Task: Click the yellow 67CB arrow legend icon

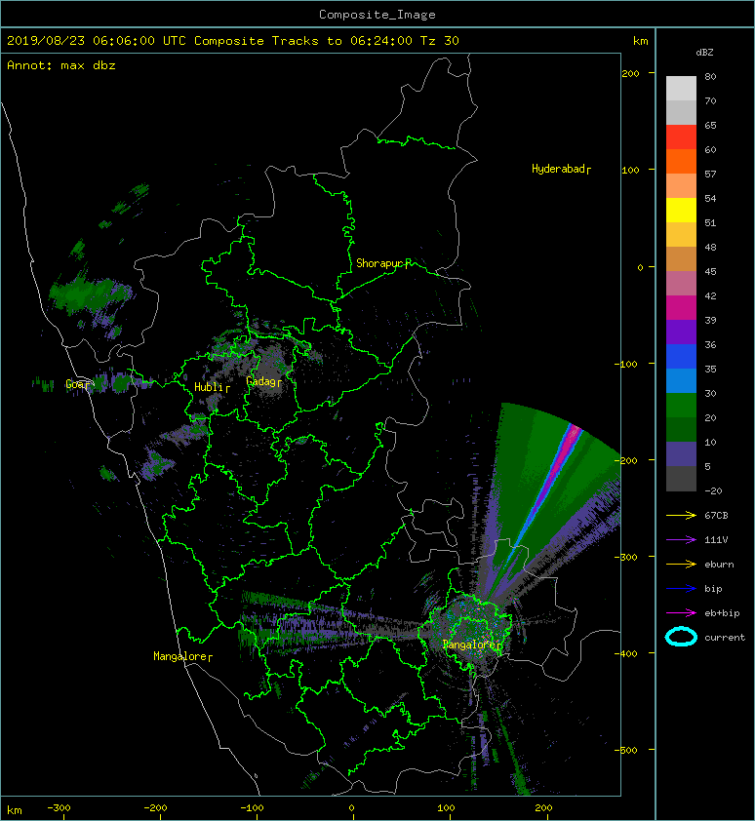Action: click(681, 516)
